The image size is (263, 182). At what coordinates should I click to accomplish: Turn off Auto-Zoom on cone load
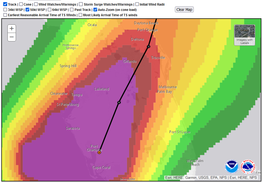(95, 10)
